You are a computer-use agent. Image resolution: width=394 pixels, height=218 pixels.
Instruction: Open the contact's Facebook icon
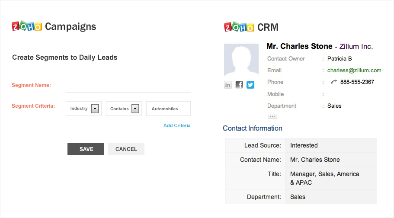click(x=239, y=85)
